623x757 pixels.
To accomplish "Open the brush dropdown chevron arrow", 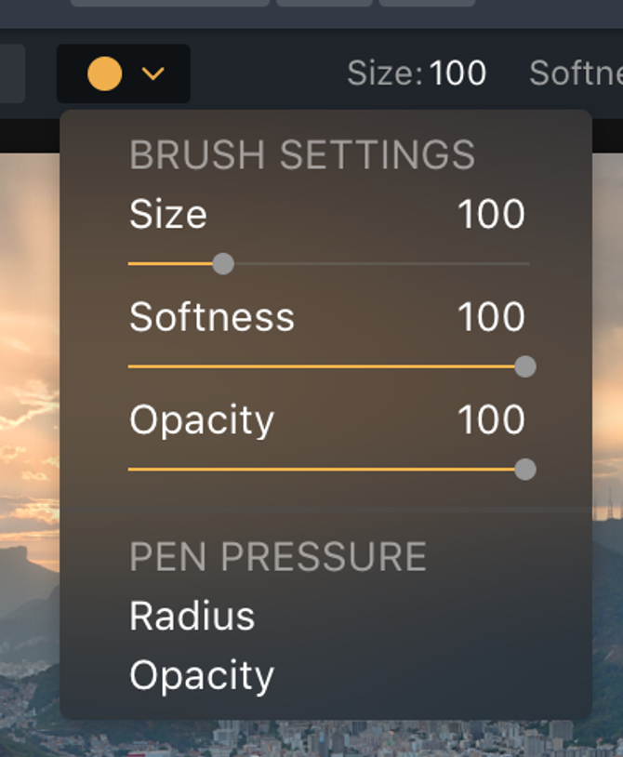I will click(x=153, y=73).
